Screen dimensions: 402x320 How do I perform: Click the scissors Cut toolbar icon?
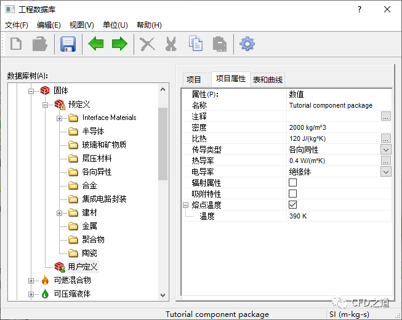coord(171,44)
